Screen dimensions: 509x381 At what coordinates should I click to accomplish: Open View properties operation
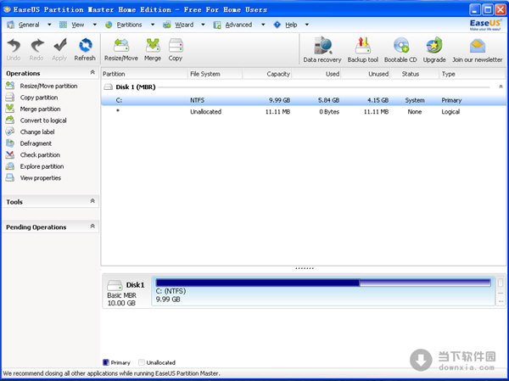coord(41,178)
